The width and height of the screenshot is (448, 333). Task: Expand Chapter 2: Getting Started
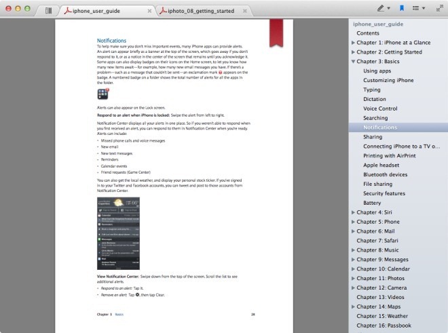(353, 52)
